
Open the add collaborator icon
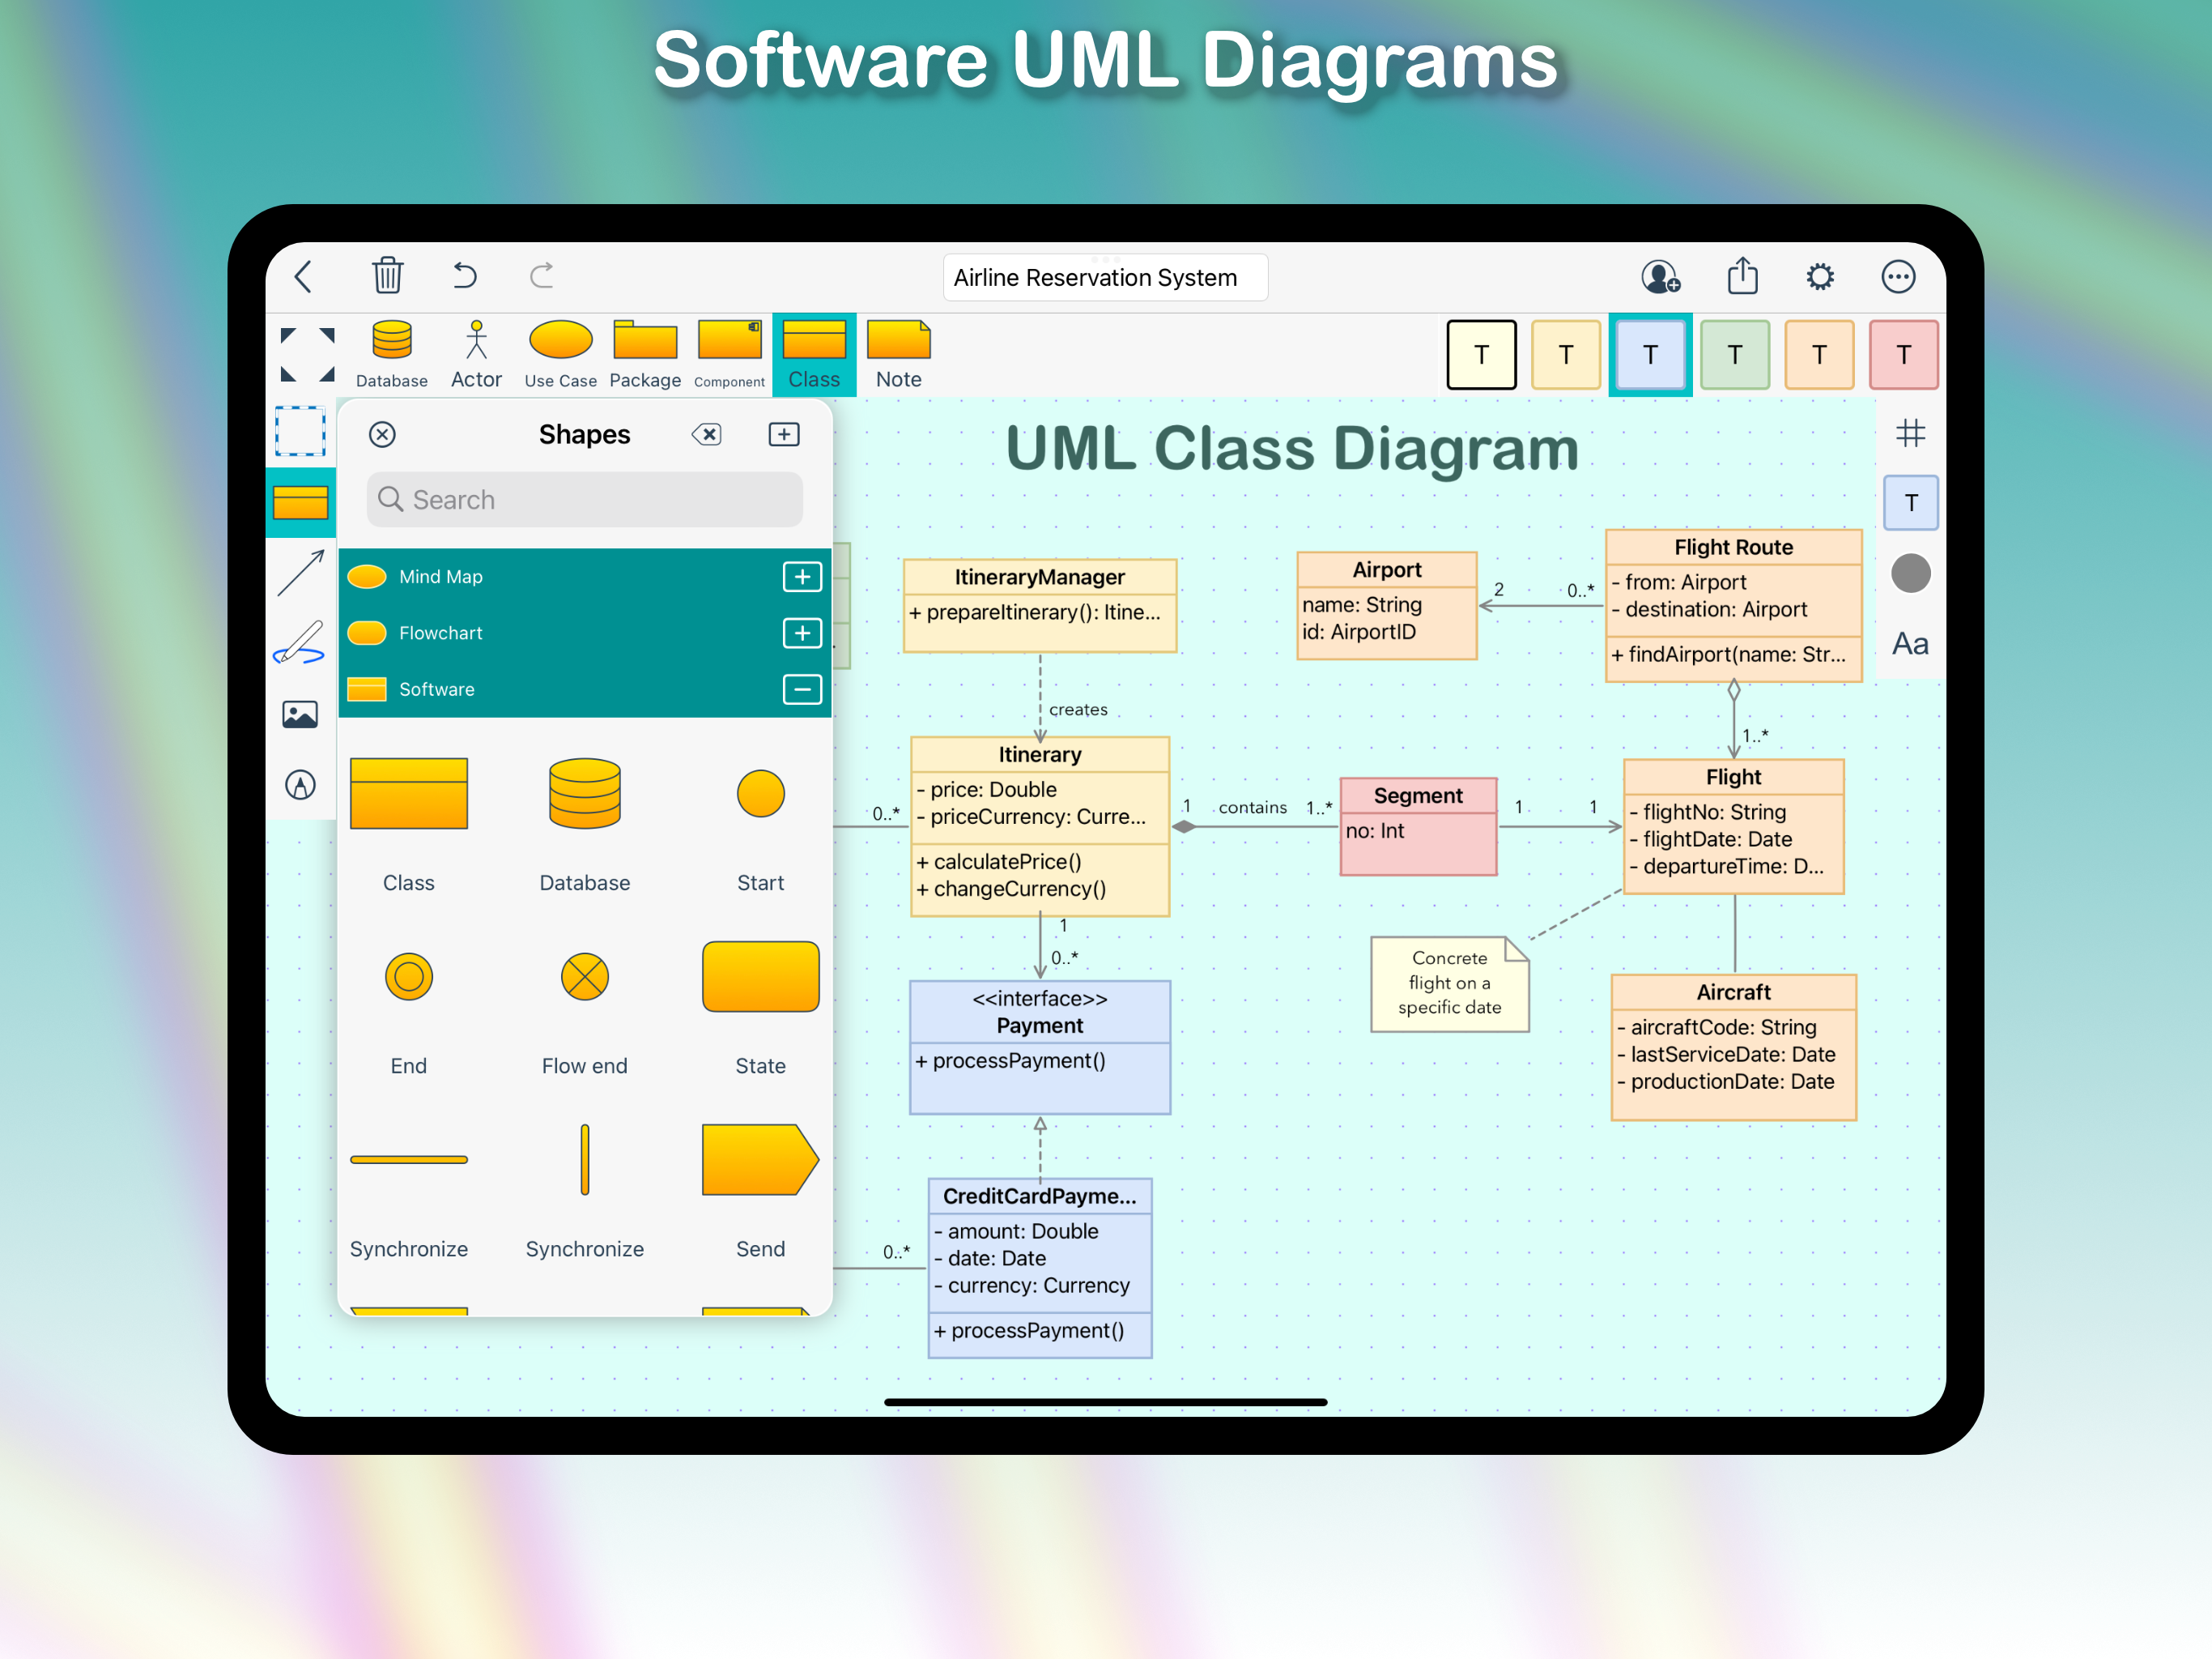[1660, 276]
